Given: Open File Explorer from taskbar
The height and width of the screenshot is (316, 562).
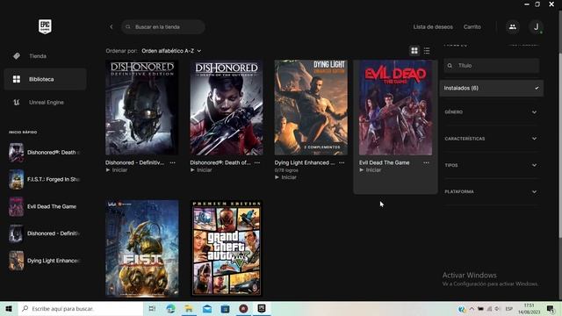Looking at the screenshot, I should [189, 308].
